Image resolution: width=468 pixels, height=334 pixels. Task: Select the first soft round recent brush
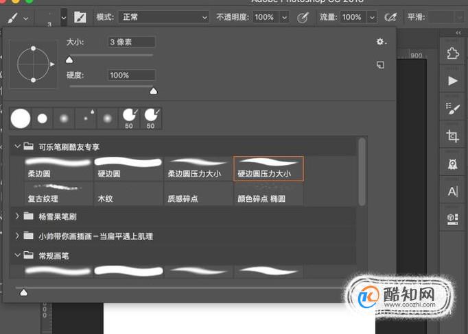coord(64,118)
